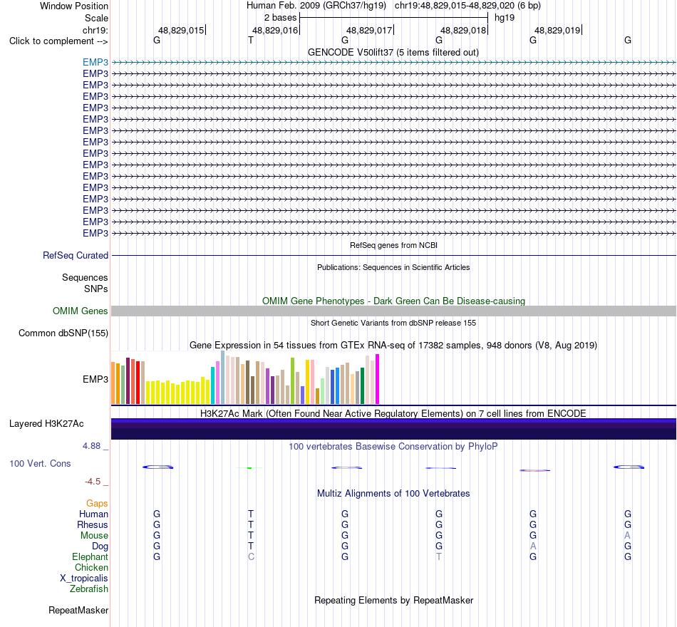Screen dimensions: 677x627
Task: Click the 48,829,019 position label
Action: tap(557, 30)
